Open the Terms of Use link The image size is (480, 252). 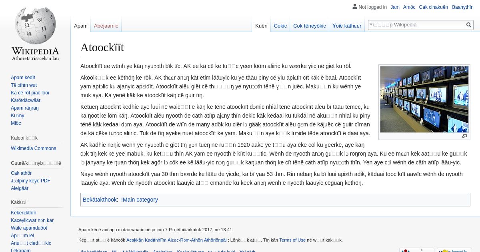click(x=292, y=240)
